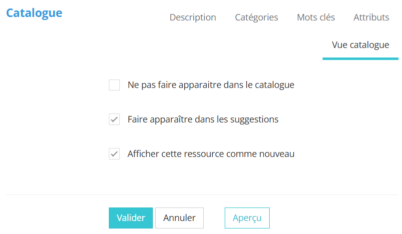Click label text 'Ne pas faire apparaitre dans le catalogue'
Image resolution: width=402 pixels, height=234 pixels.
[211, 85]
